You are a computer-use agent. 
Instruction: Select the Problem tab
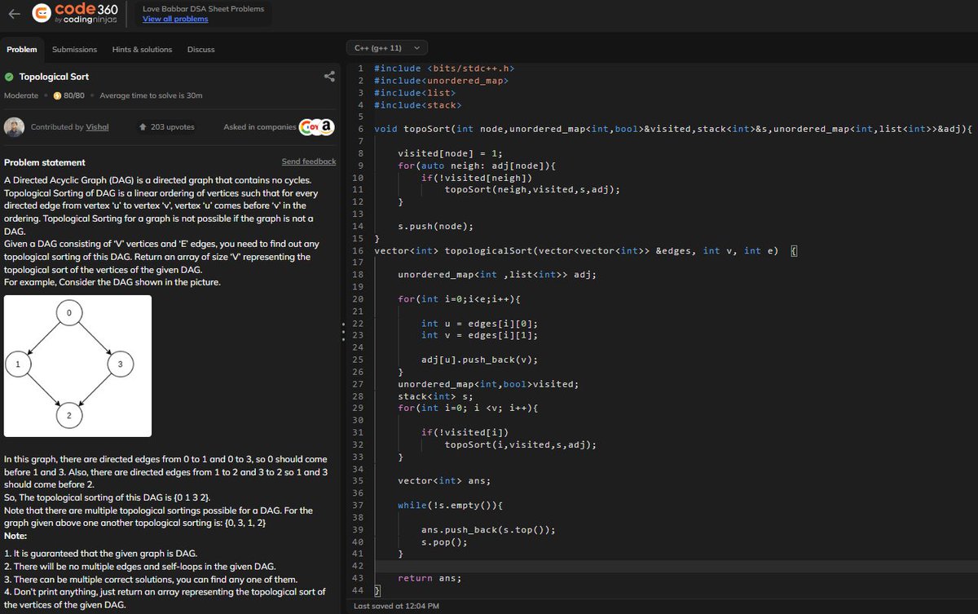(x=22, y=49)
